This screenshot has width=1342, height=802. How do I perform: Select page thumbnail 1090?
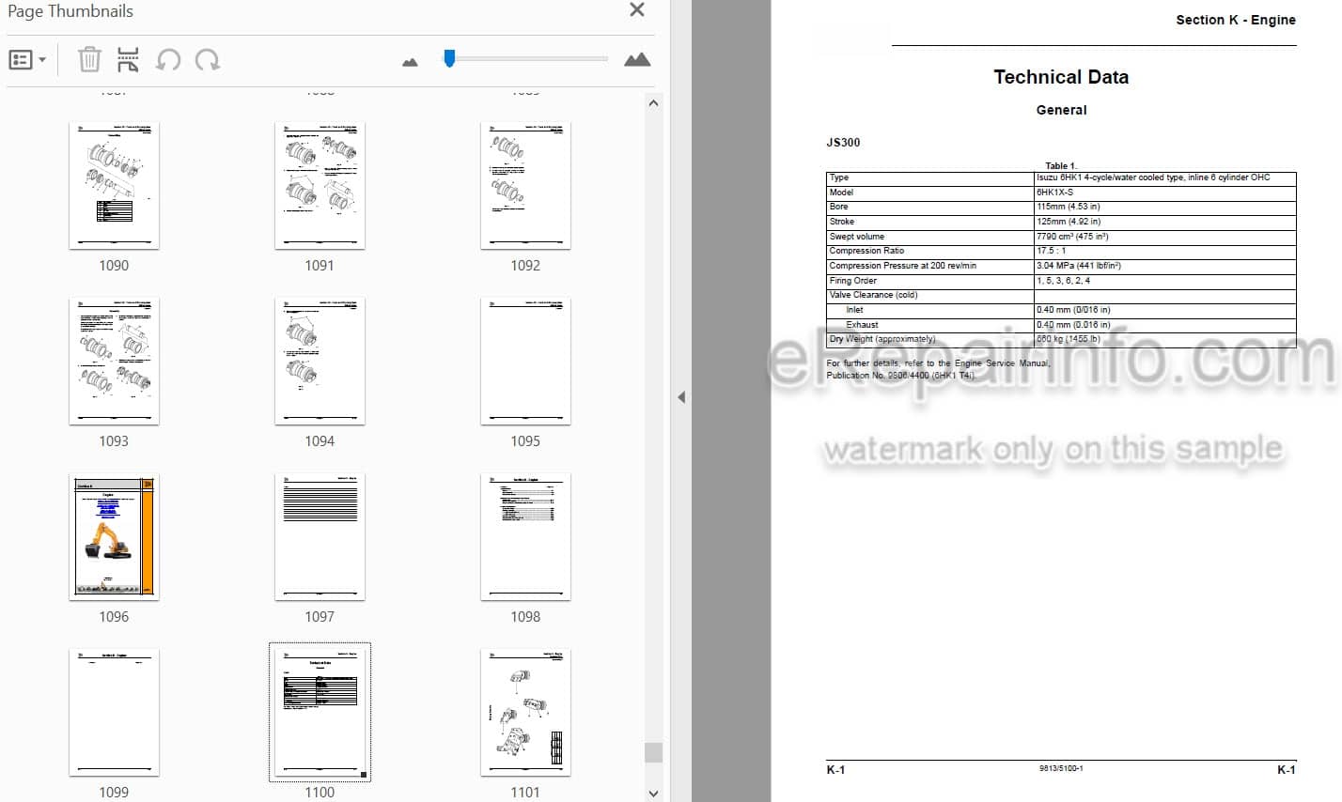[114, 186]
